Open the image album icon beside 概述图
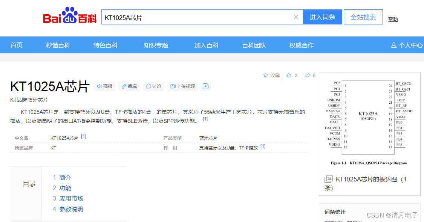Screen dimensions: 424x222 click(329, 179)
